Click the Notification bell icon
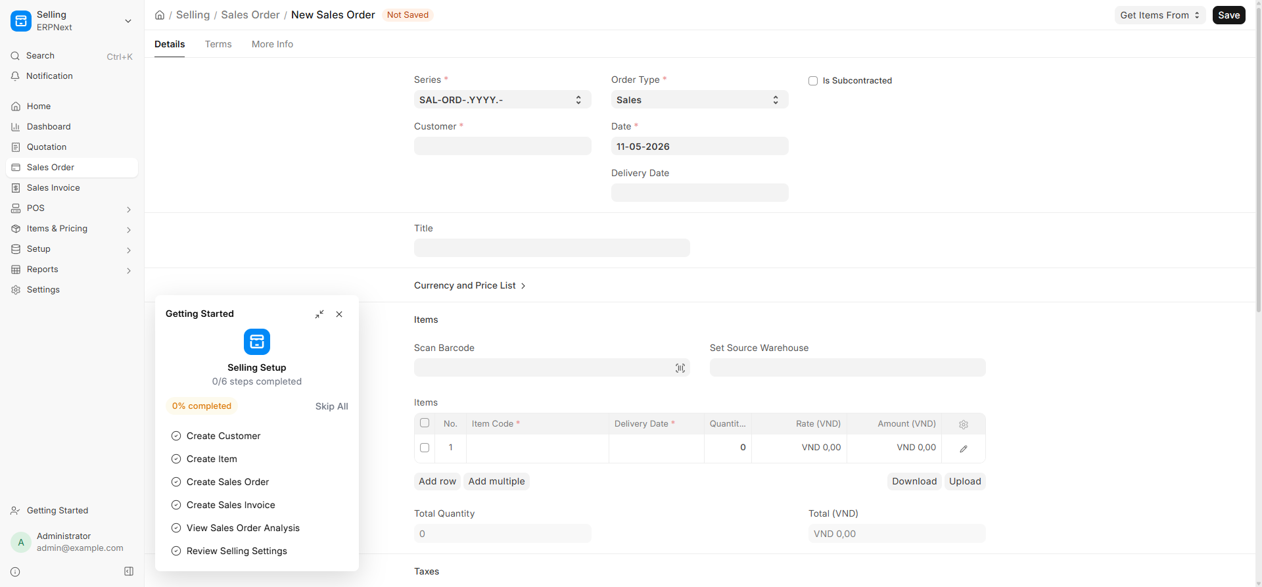 click(15, 76)
